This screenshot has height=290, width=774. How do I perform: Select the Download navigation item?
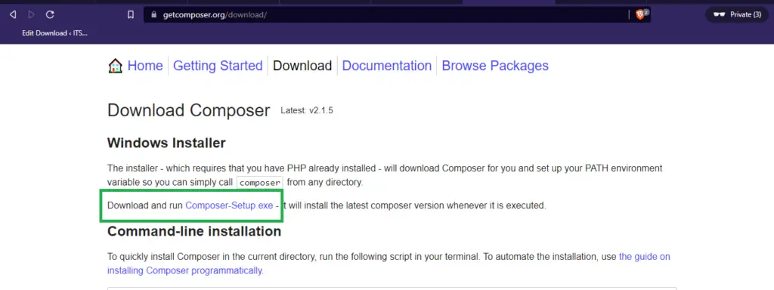point(302,66)
